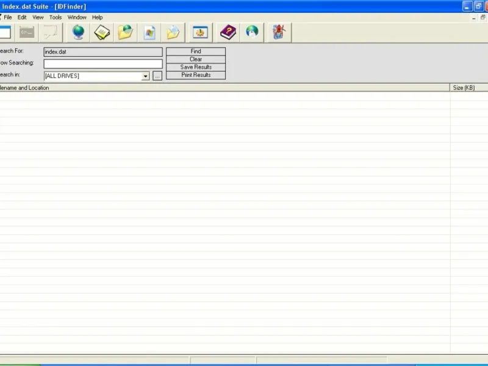
Task: Minimize the Index.dat Suite main window
Action: pos(467,6)
